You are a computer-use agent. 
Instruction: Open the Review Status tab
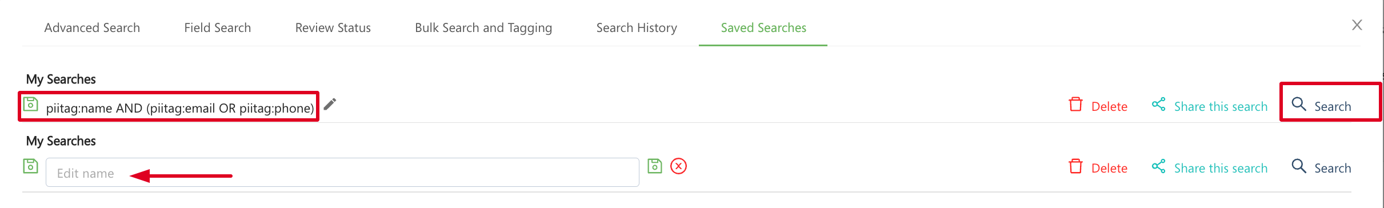[333, 27]
